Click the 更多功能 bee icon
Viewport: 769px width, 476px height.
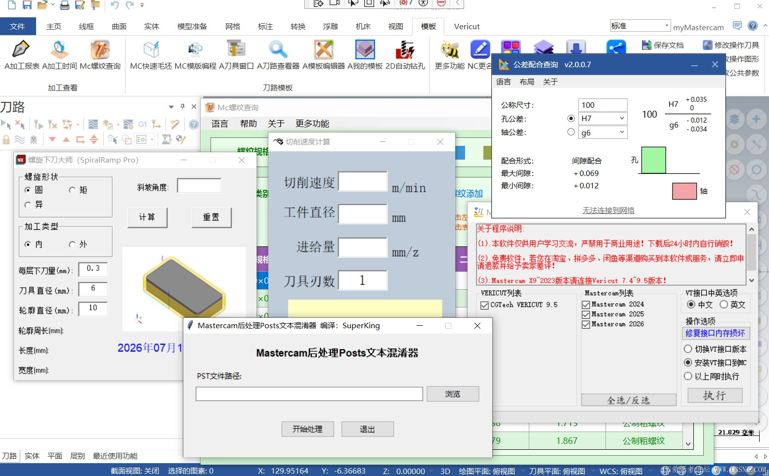click(x=449, y=50)
